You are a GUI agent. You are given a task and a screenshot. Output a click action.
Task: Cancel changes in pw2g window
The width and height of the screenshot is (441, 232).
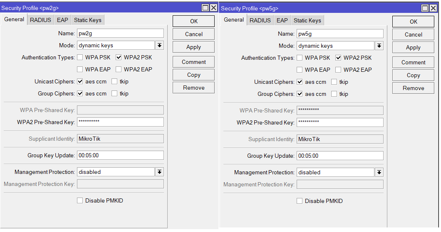coord(193,34)
